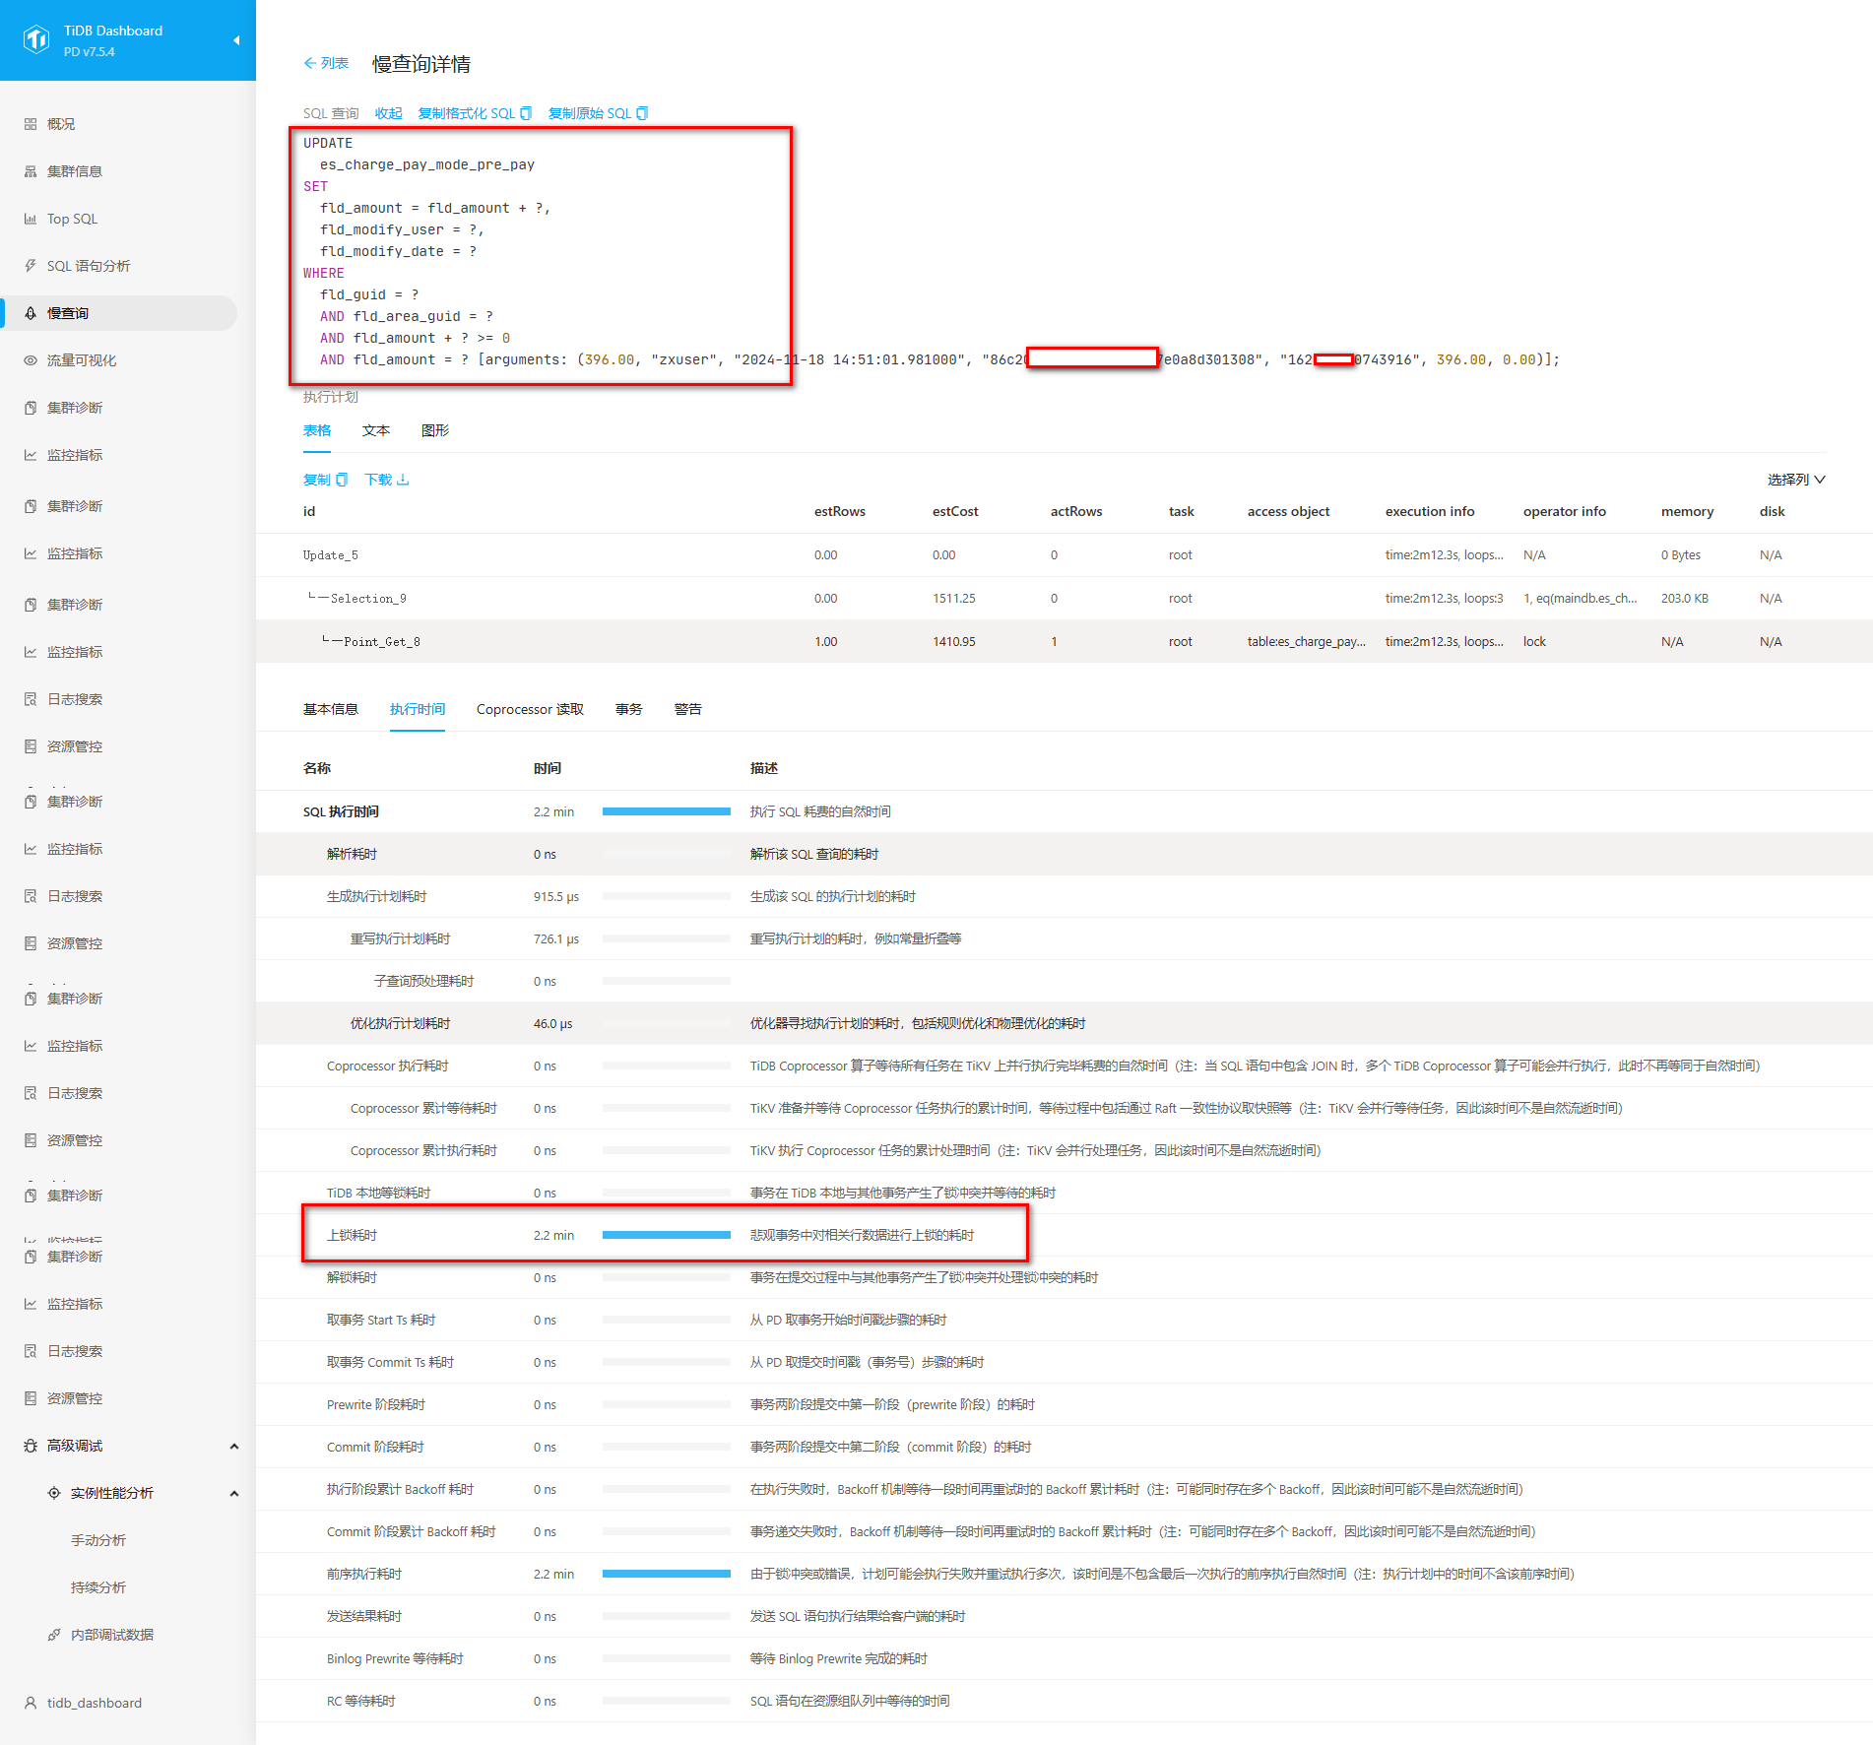This screenshot has width=1873, height=1745.
Task: Switch to the 图形 plan tab
Action: 435,430
